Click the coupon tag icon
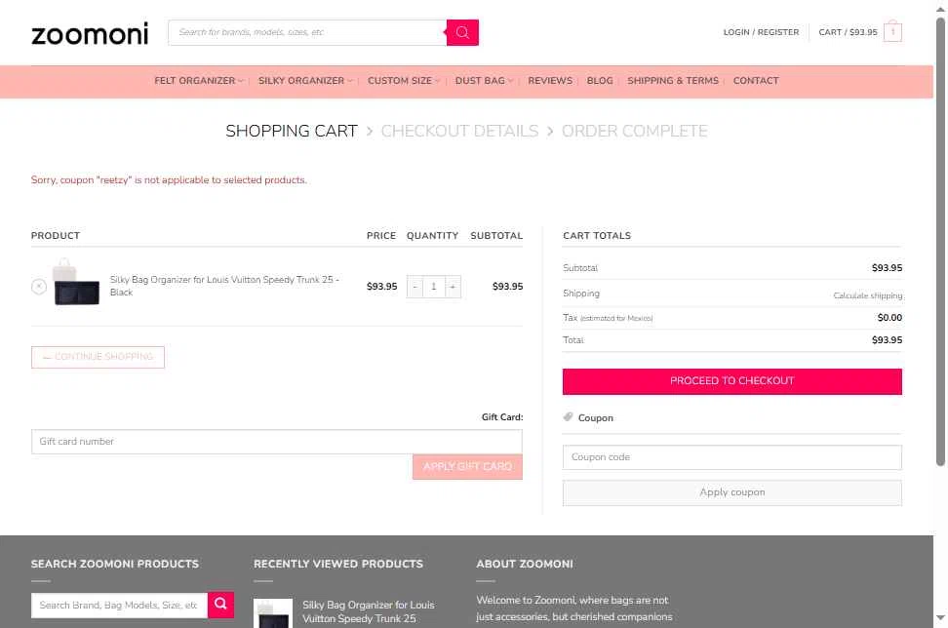This screenshot has height=628, width=948. (x=568, y=417)
